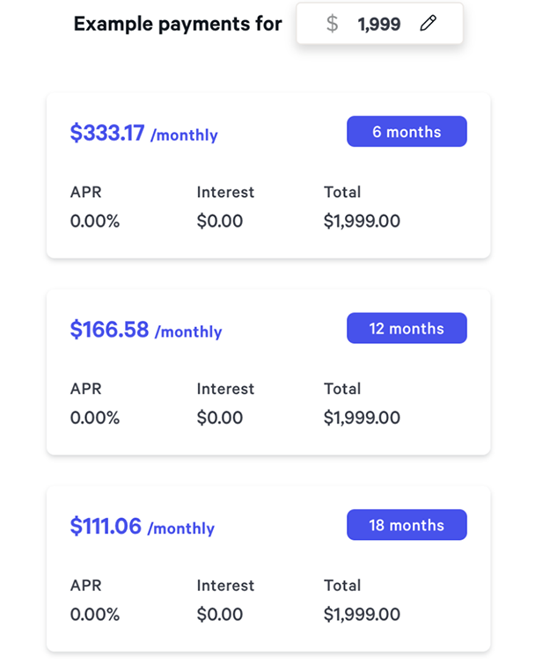Viewport: 535px width, 663px height.
Task: Click the 1,999 amount input field
Action: click(x=379, y=25)
